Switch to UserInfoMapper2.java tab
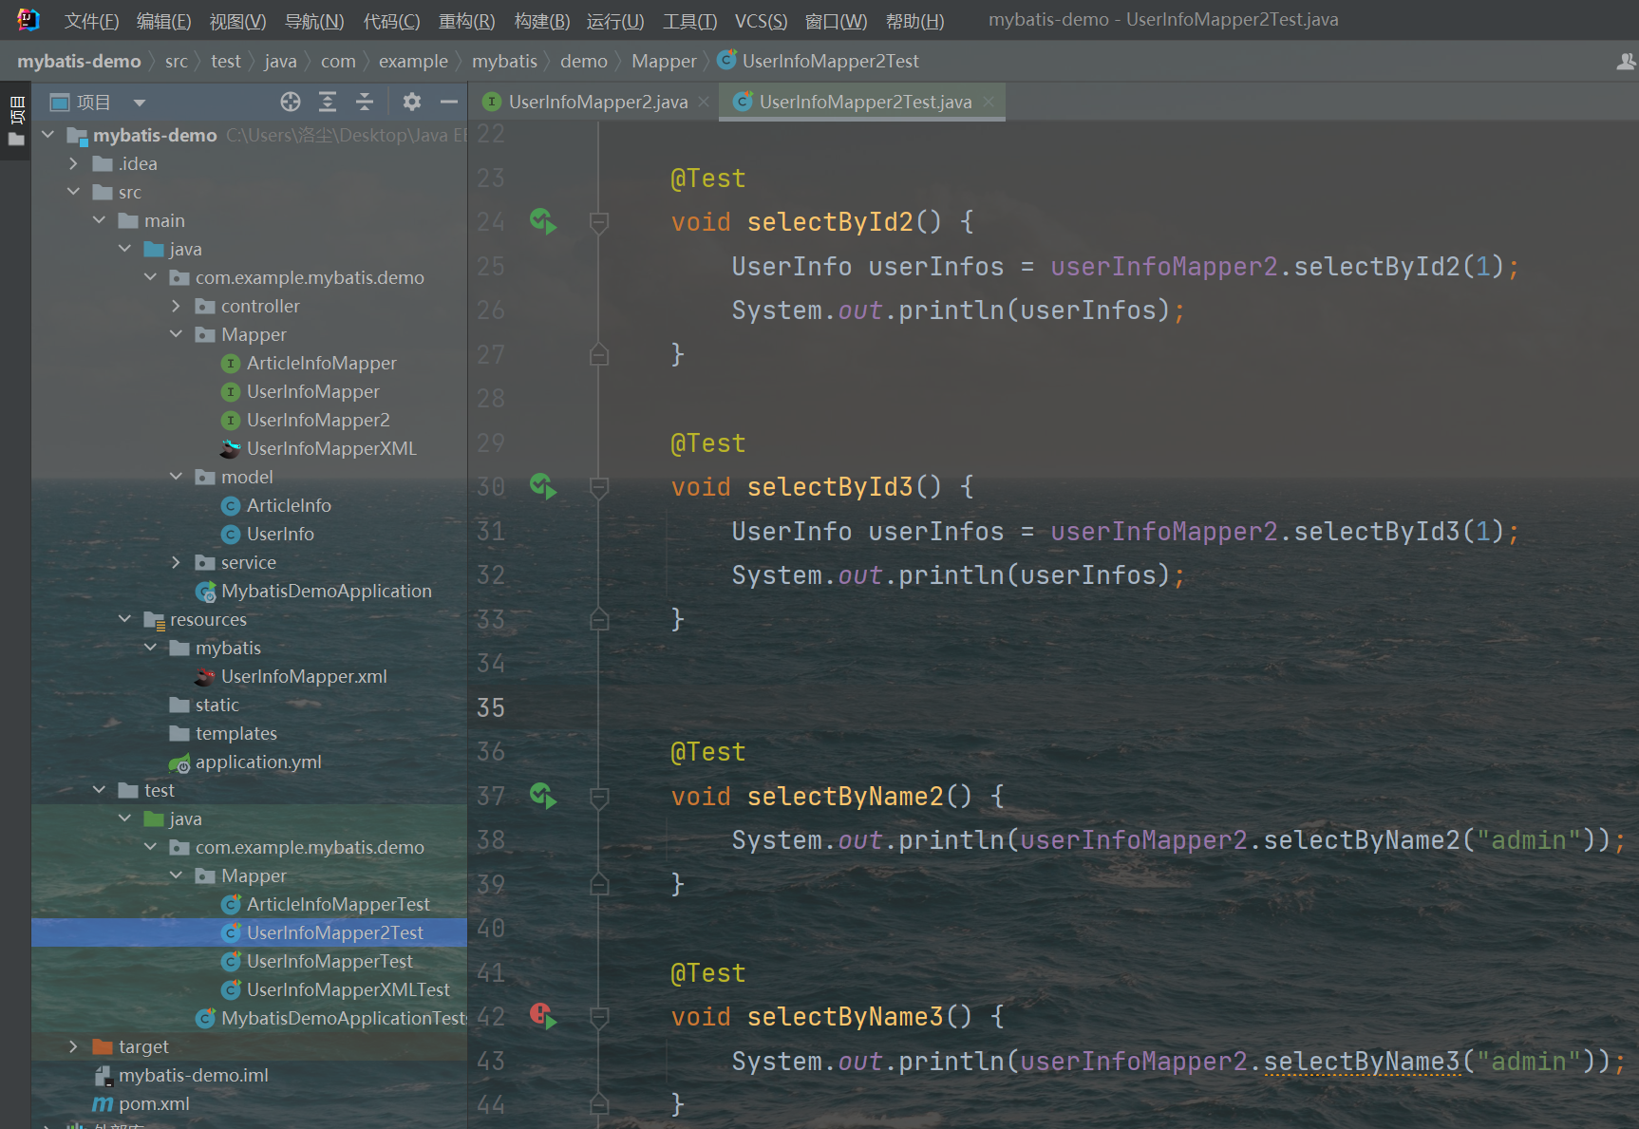 596,102
